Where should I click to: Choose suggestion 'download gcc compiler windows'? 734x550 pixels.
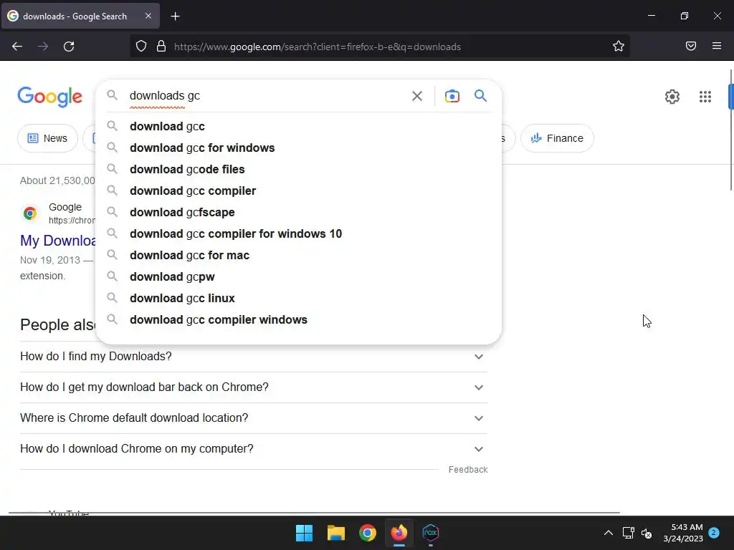[x=298, y=320]
